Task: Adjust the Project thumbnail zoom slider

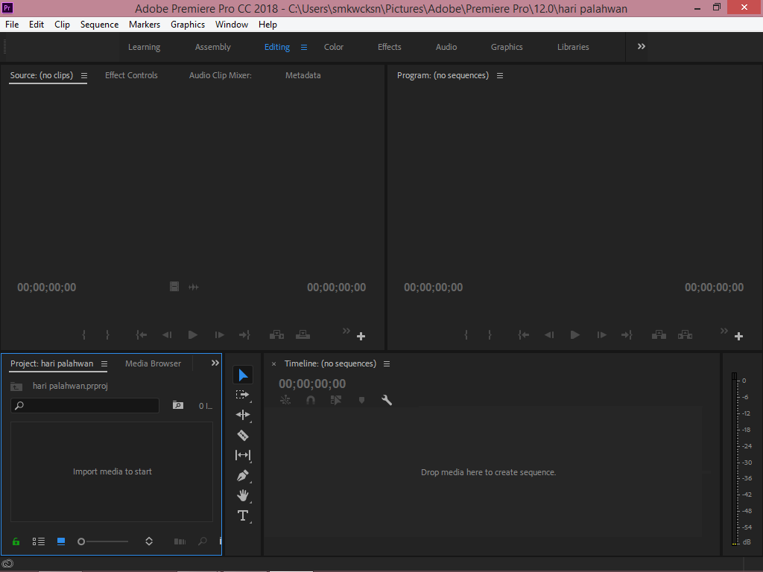Action: 103,541
